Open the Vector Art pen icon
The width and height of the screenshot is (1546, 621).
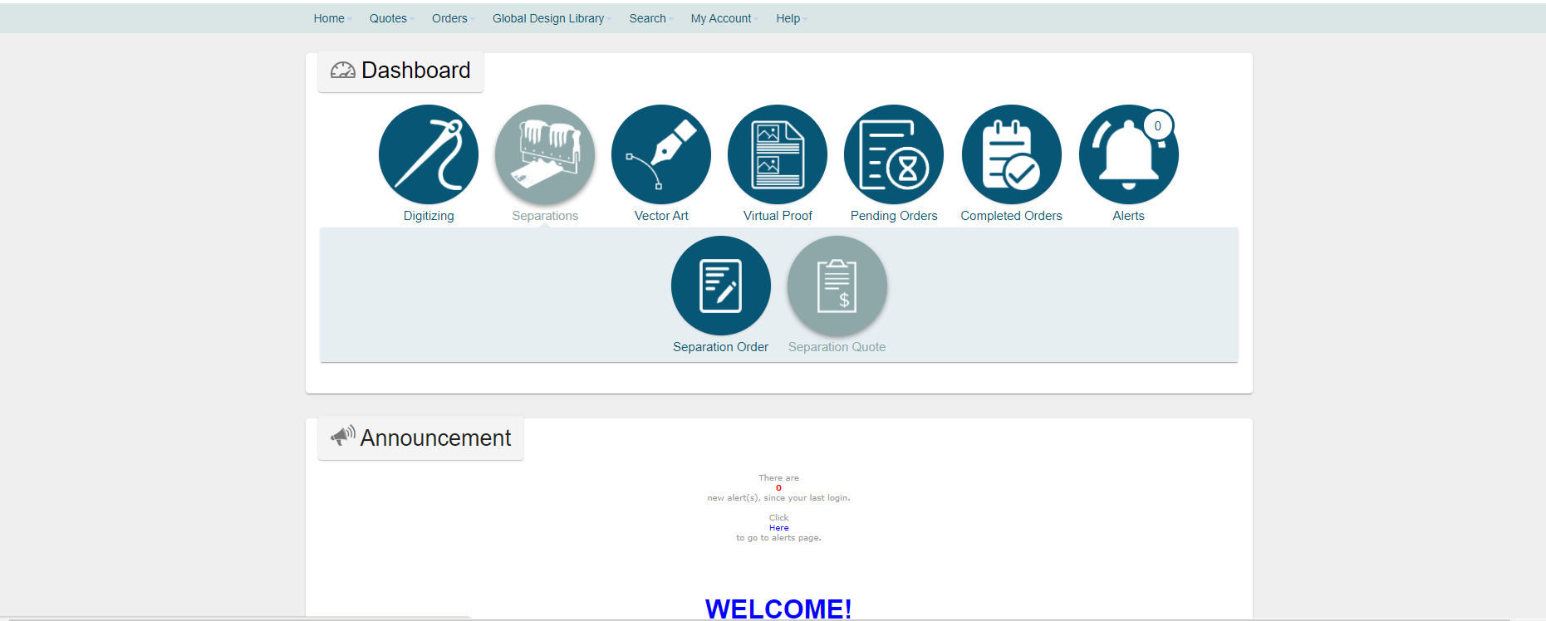point(661,154)
